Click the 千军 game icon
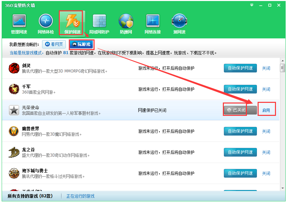This screenshot has width=287, height=202. point(14,89)
